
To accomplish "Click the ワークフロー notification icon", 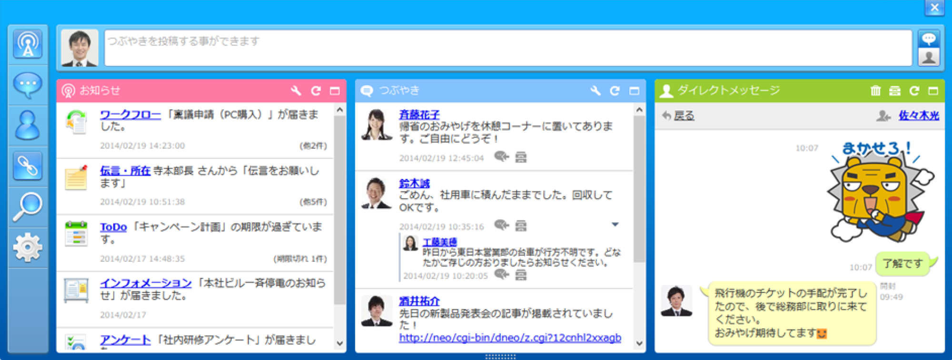I will tap(76, 122).
